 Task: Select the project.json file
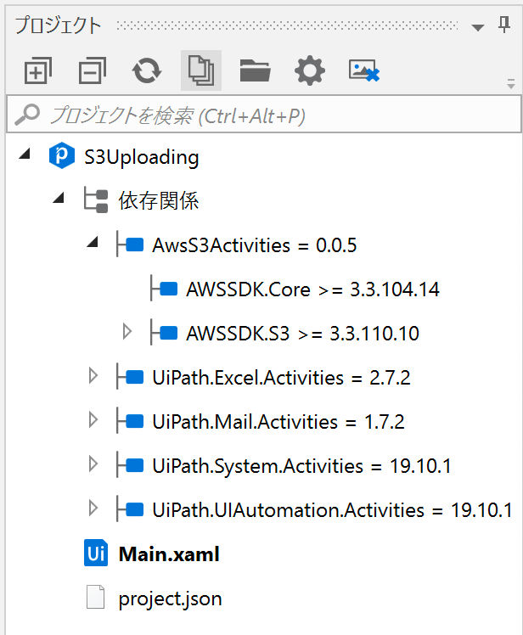click(170, 598)
